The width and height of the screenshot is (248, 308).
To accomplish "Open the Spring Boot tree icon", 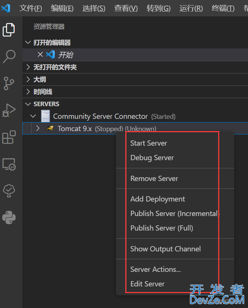I will point(9,191).
